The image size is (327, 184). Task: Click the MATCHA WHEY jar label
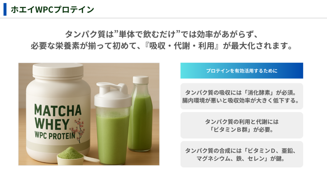[58, 121]
